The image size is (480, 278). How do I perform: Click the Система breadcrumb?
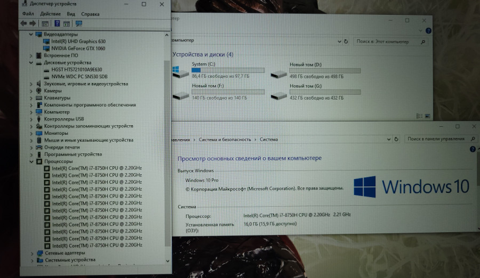point(269,140)
